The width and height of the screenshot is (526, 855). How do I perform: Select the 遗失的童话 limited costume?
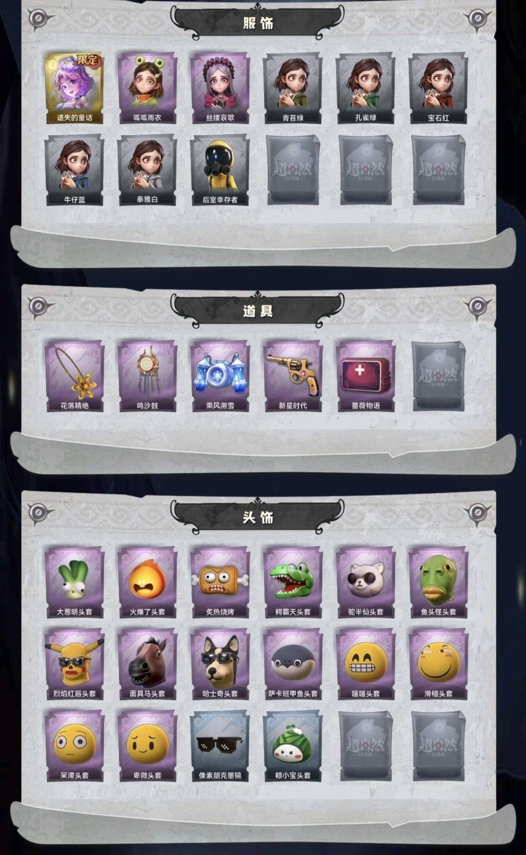click(x=74, y=88)
